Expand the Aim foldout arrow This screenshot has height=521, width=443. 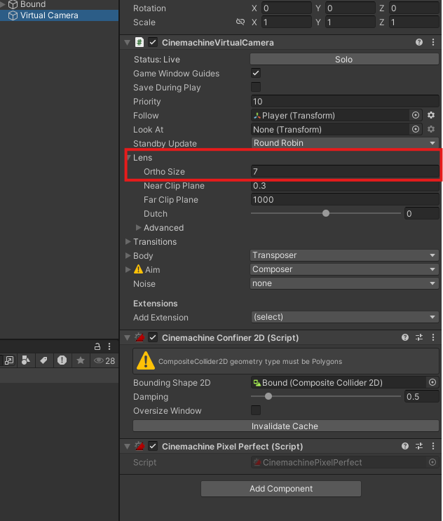(128, 269)
